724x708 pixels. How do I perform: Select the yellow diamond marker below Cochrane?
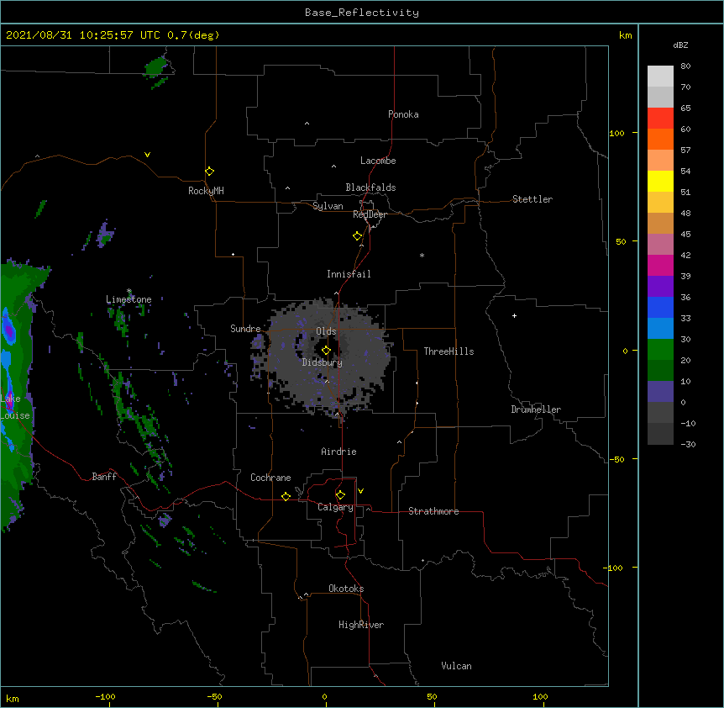pos(286,496)
